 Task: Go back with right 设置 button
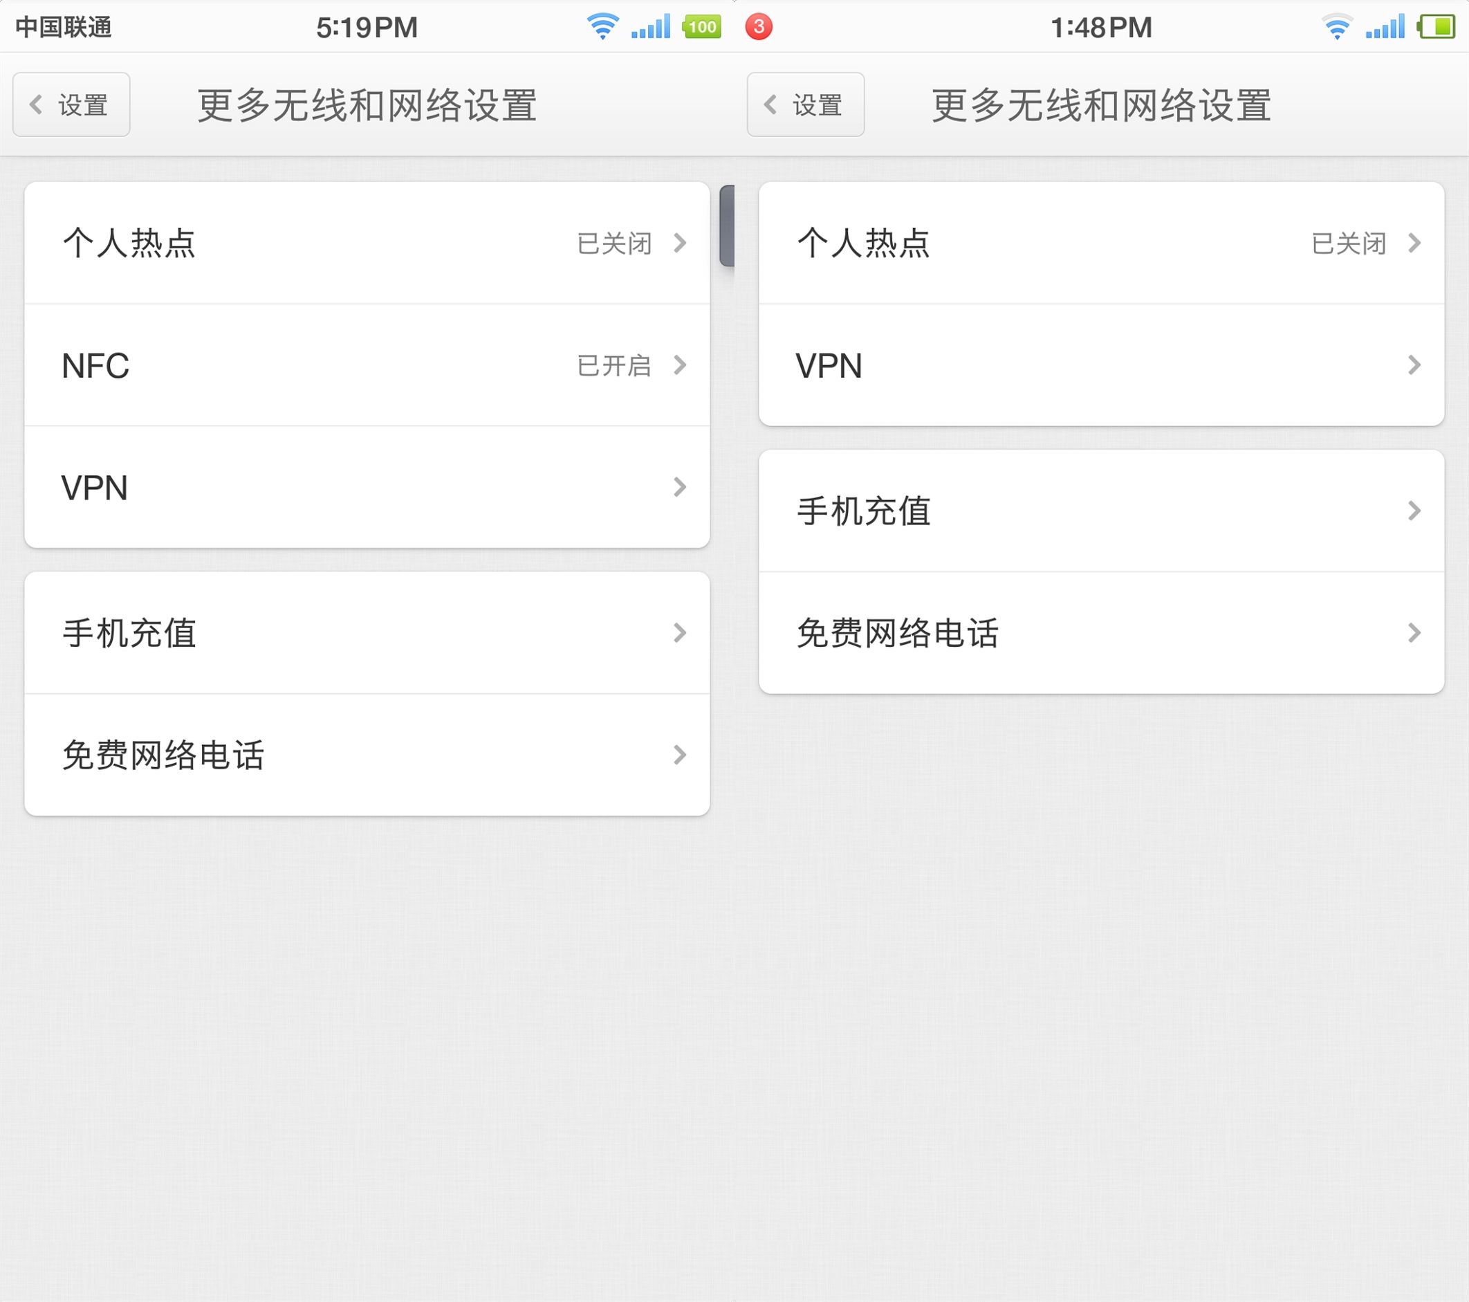(x=806, y=105)
